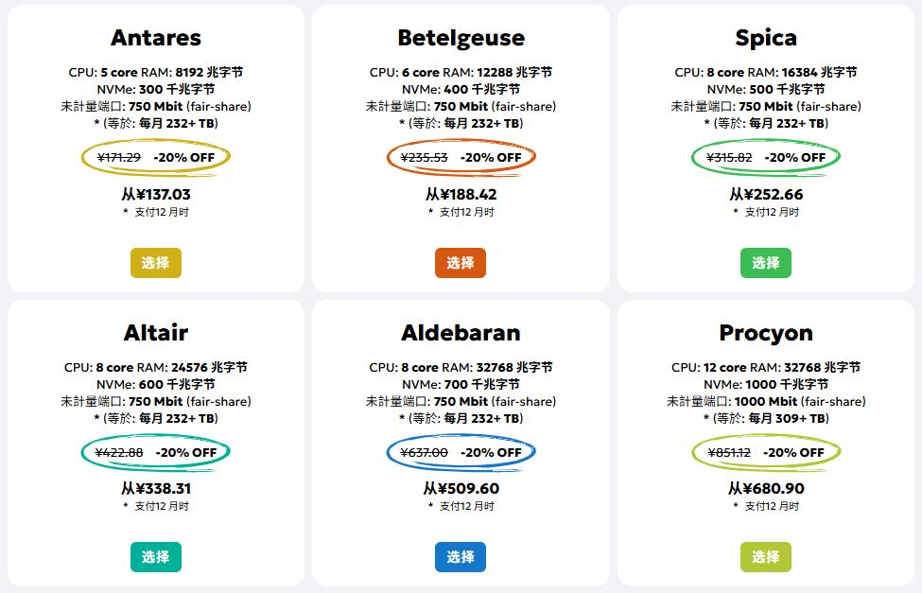This screenshot has width=922, height=593.
Task: Select the Spica plan button
Action: (765, 263)
